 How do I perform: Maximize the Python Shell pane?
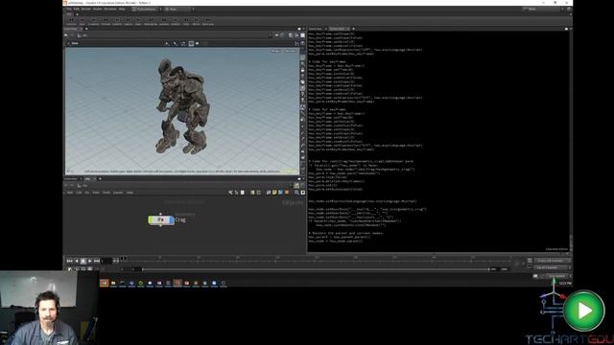(566, 29)
